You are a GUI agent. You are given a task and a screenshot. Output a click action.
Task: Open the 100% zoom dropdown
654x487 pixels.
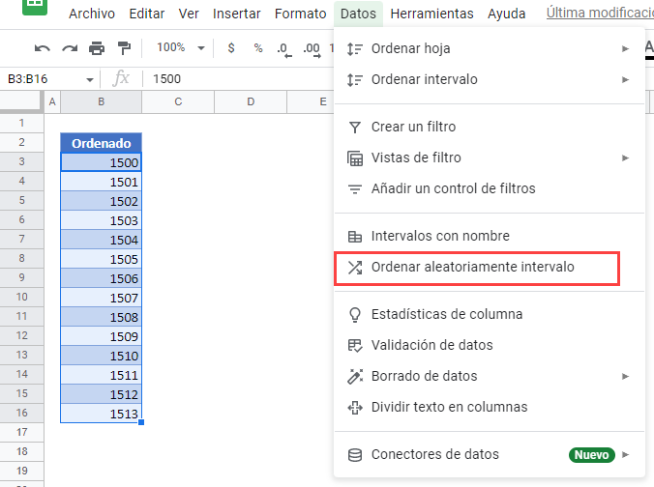point(181,47)
